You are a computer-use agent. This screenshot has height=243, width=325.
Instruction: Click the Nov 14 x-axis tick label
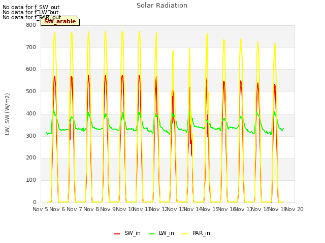point(193,209)
